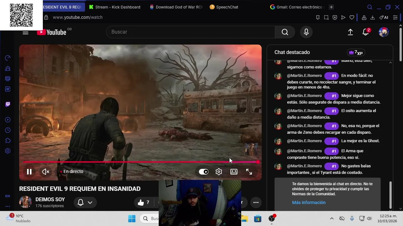Open the Chat destacado mode selector
The image size is (403, 226).
point(292,52)
